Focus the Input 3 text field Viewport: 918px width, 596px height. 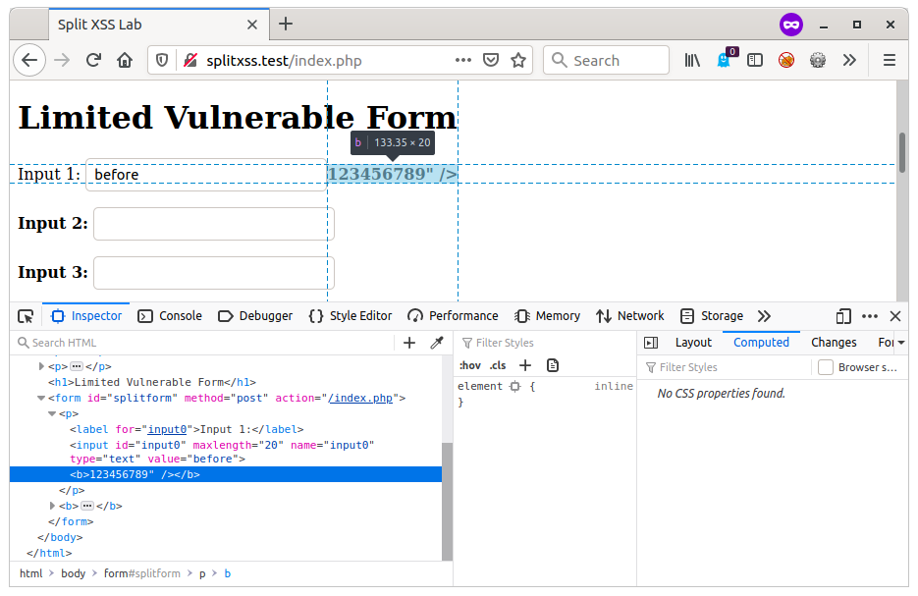pos(214,273)
